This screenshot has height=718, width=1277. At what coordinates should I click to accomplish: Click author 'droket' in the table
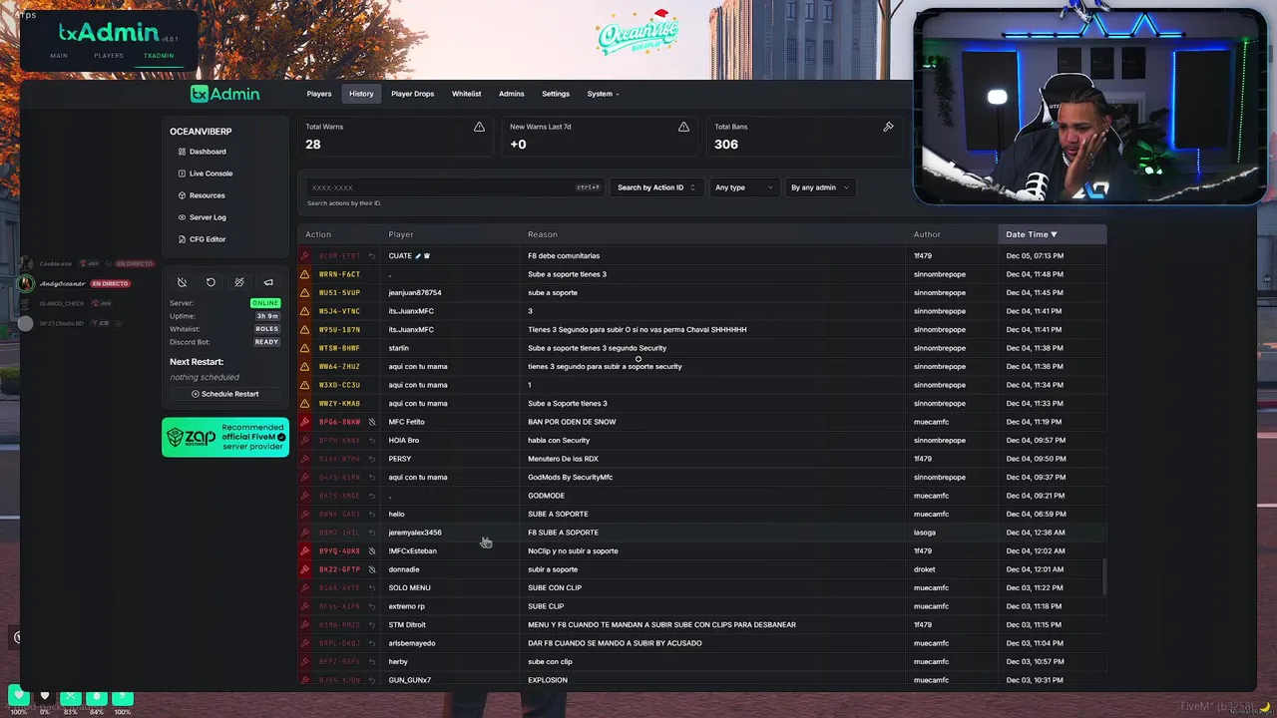925,569
